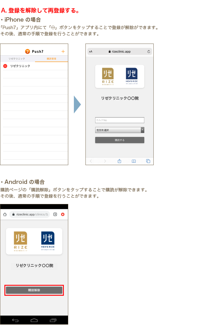Image resolution: width=221 pixels, height=334 pixels.
Task: Open the Chrome tab count indicator
Action: click(55, 214)
